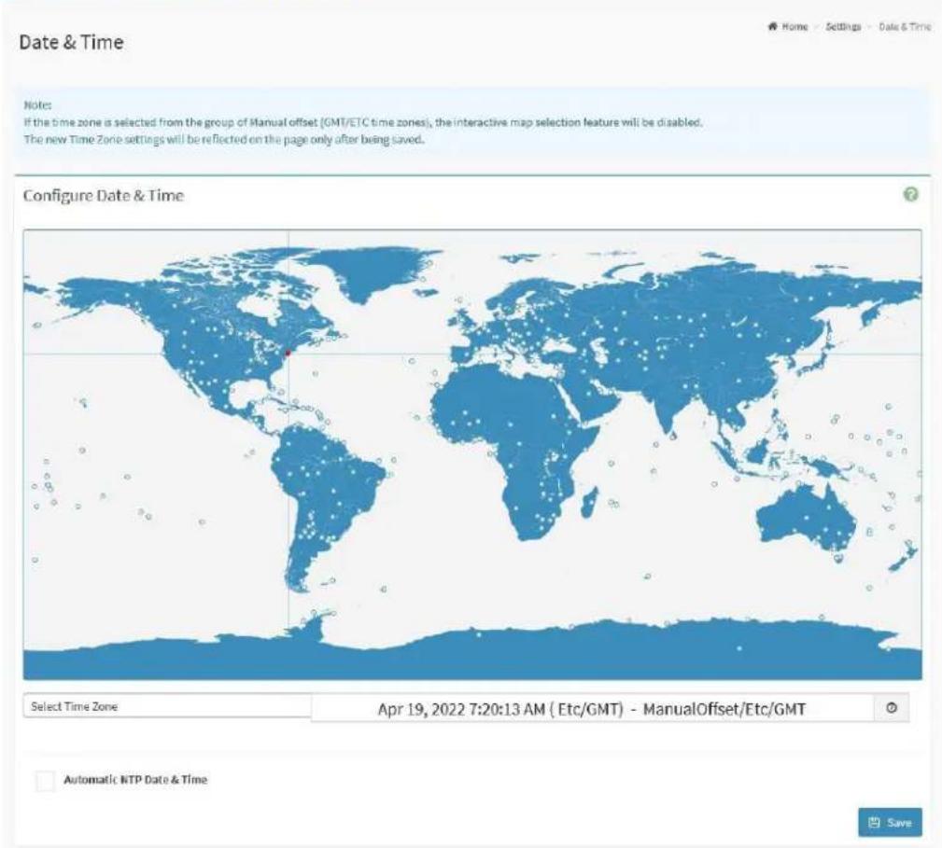Click the home icon in the breadcrumb
The image size is (942, 848).
pos(773,26)
